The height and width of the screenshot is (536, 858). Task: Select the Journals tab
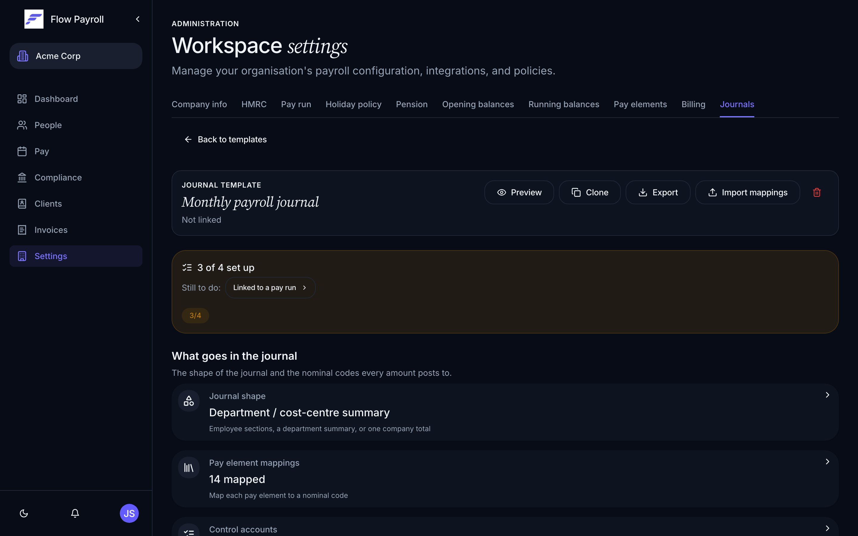point(737,104)
